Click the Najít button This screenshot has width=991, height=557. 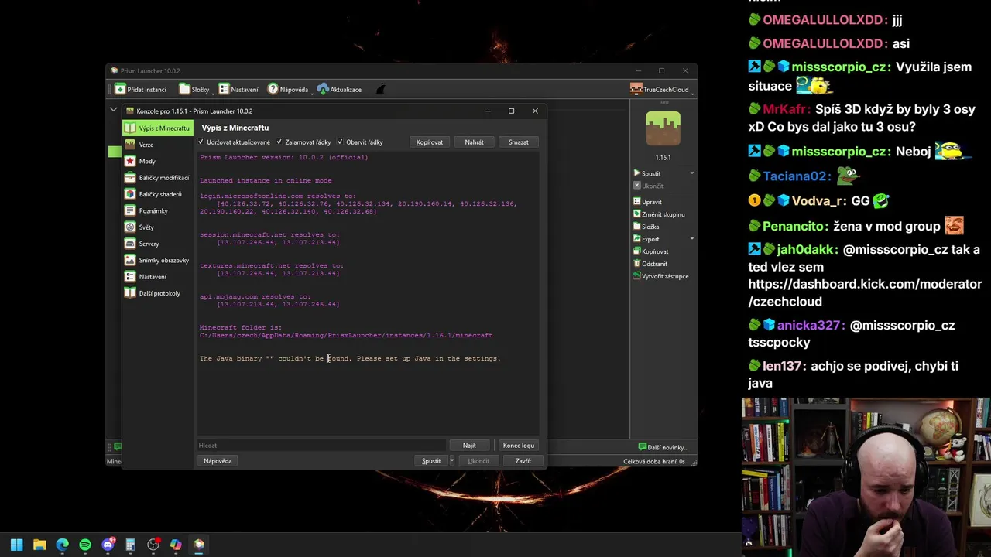[x=469, y=446]
